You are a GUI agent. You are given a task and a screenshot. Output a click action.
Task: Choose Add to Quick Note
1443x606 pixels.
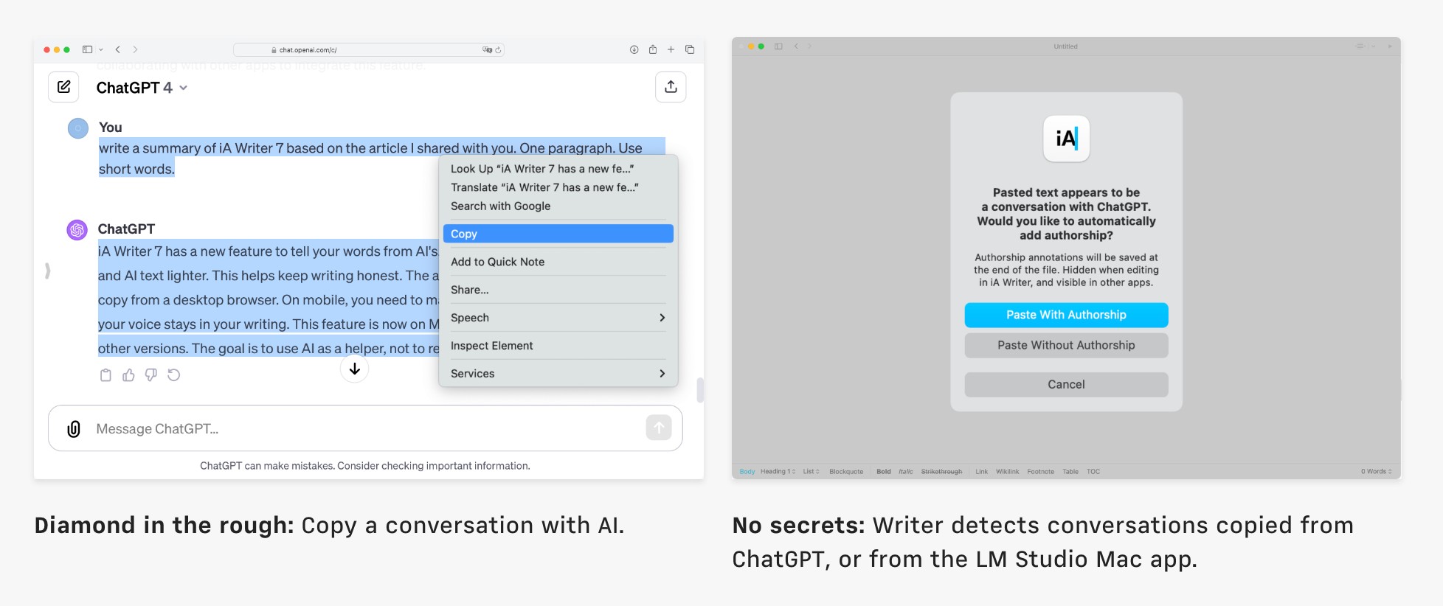(x=558, y=262)
